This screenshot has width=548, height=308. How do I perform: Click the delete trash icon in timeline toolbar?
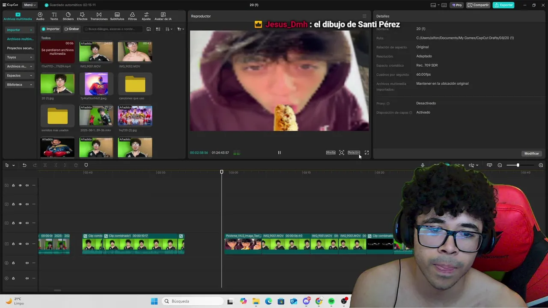pos(76,165)
